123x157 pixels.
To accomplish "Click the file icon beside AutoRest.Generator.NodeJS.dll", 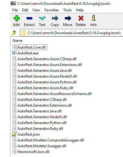I will [14, 117].
